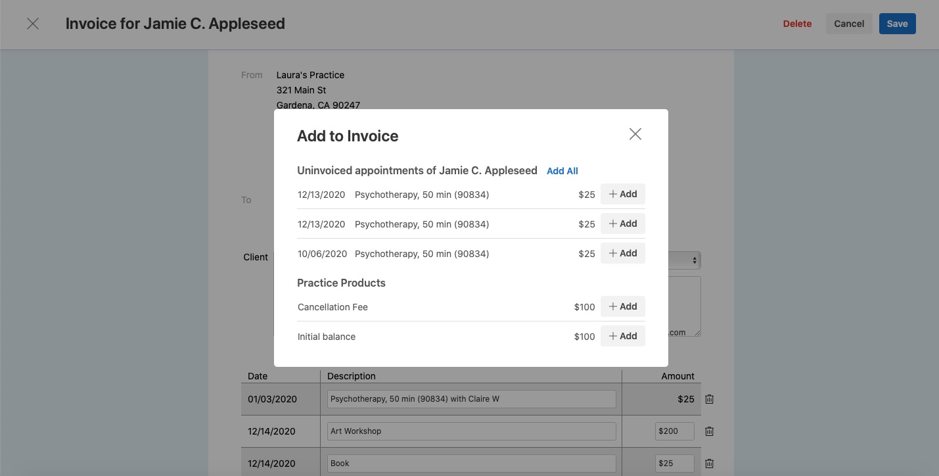Delete the entire invoice
This screenshot has height=476, width=939.
point(797,23)
